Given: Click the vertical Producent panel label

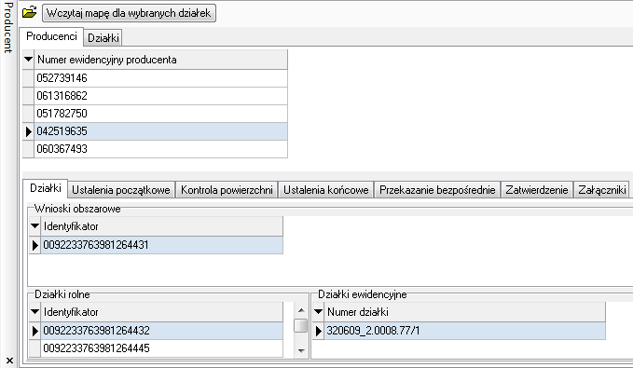Looking at the screenshot, I should click(8, 27).
